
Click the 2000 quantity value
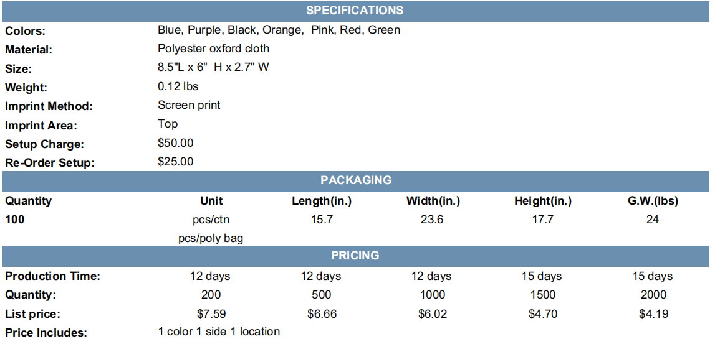click(x=653, y=295)
